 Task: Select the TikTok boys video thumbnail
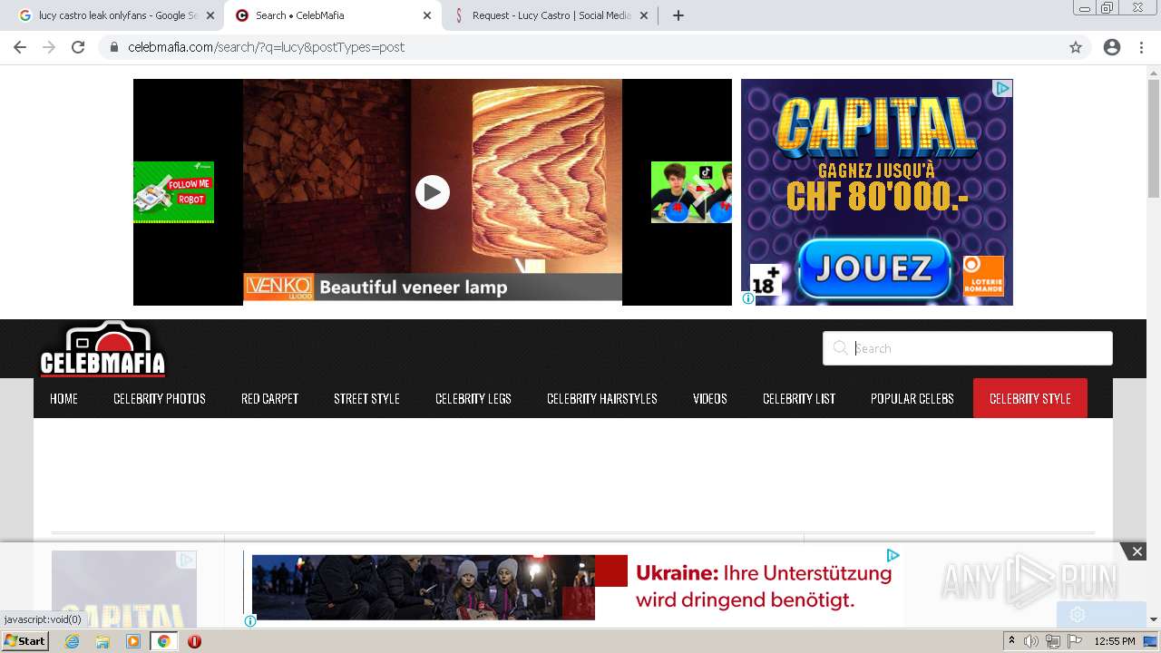(691, 192)
